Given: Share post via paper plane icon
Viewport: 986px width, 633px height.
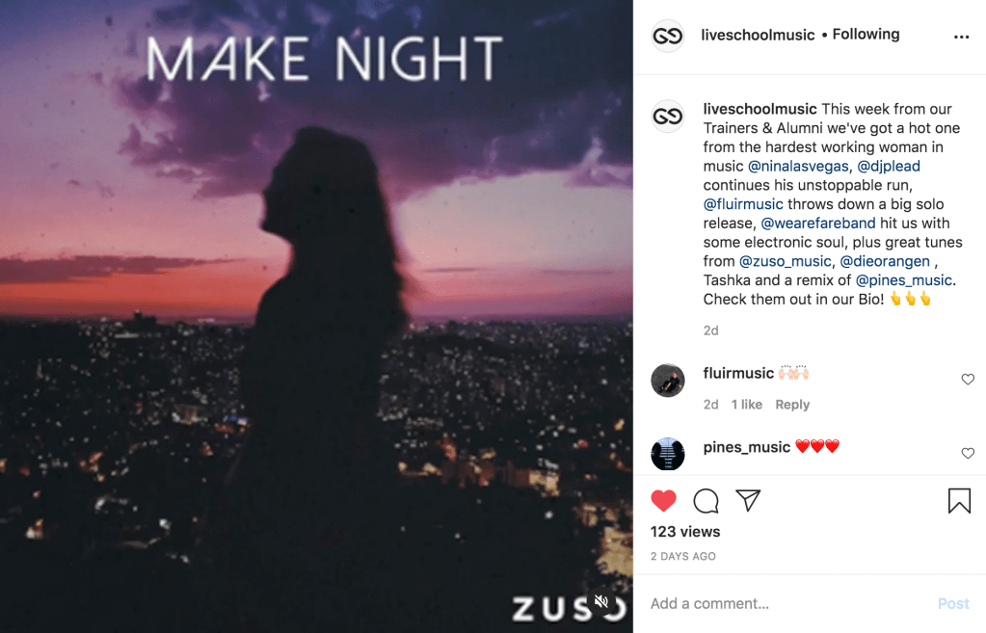Looking at the screenshot, I should [x=748, y=500].
